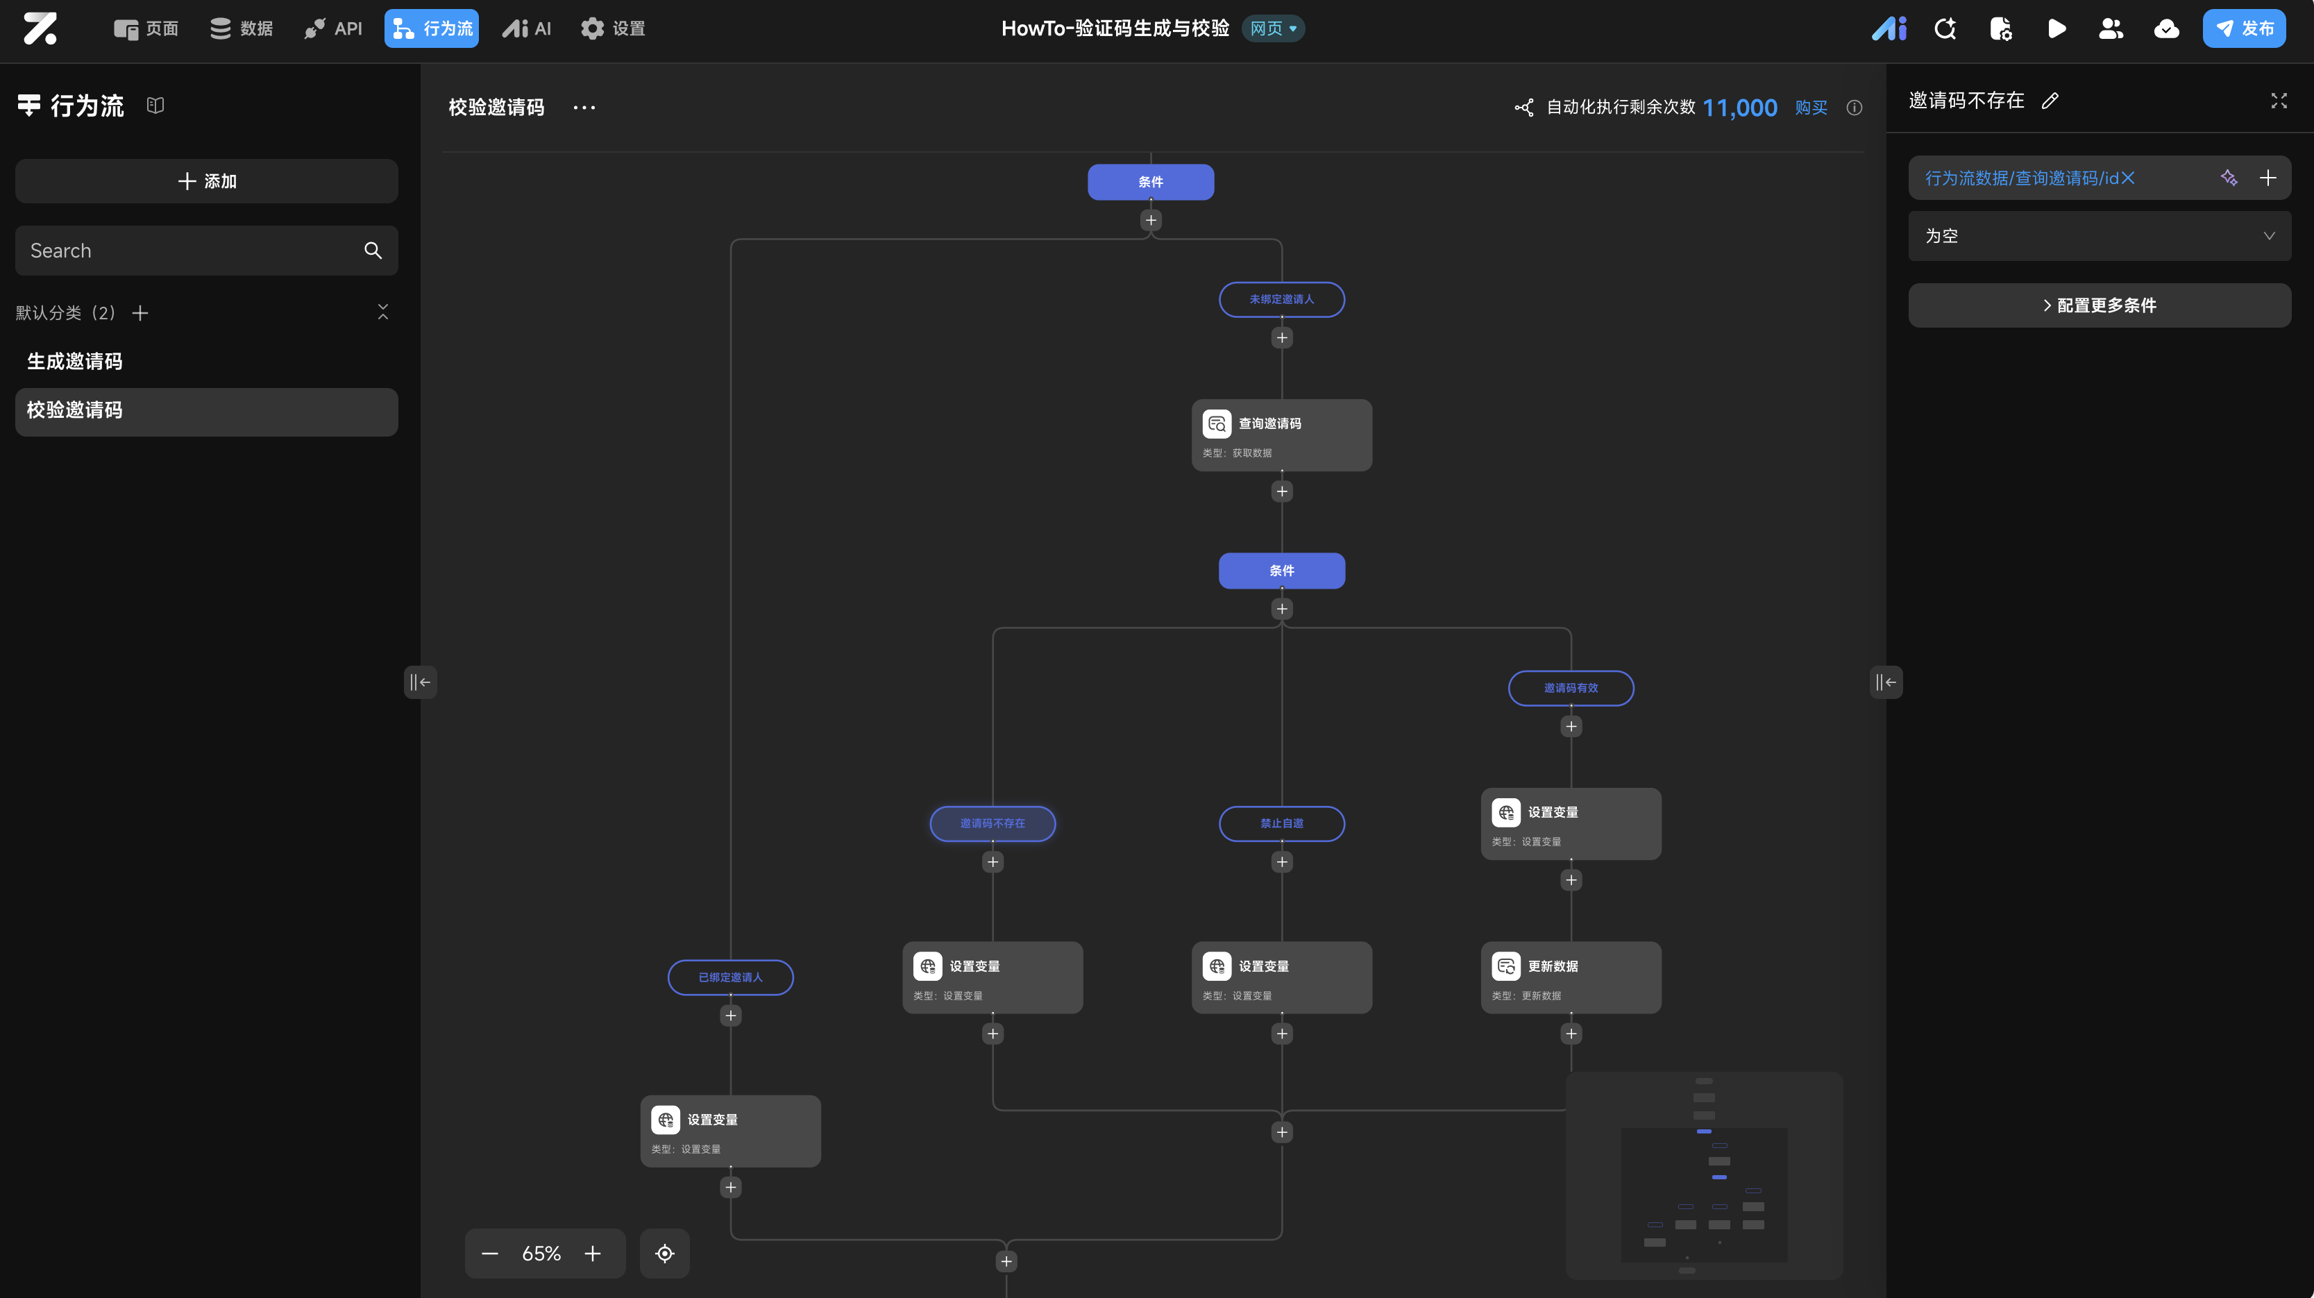Viewport: 2314px width, 1298px height.
Task: Click the AI sparkle icon in condition field
Action: point(2229,178)
